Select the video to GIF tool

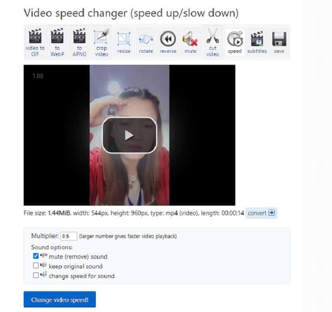coord(35,41)
